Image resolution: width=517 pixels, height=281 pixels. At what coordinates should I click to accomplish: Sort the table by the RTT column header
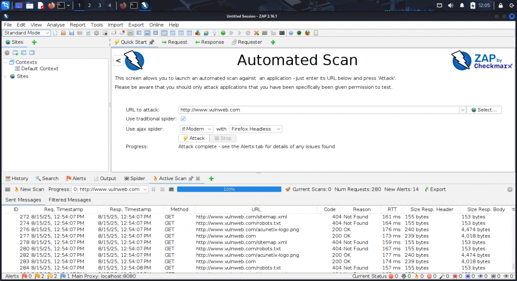(392, 209)
